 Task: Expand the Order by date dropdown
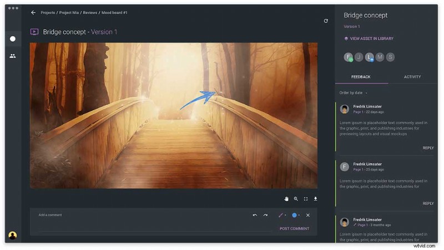coord(354,93)
